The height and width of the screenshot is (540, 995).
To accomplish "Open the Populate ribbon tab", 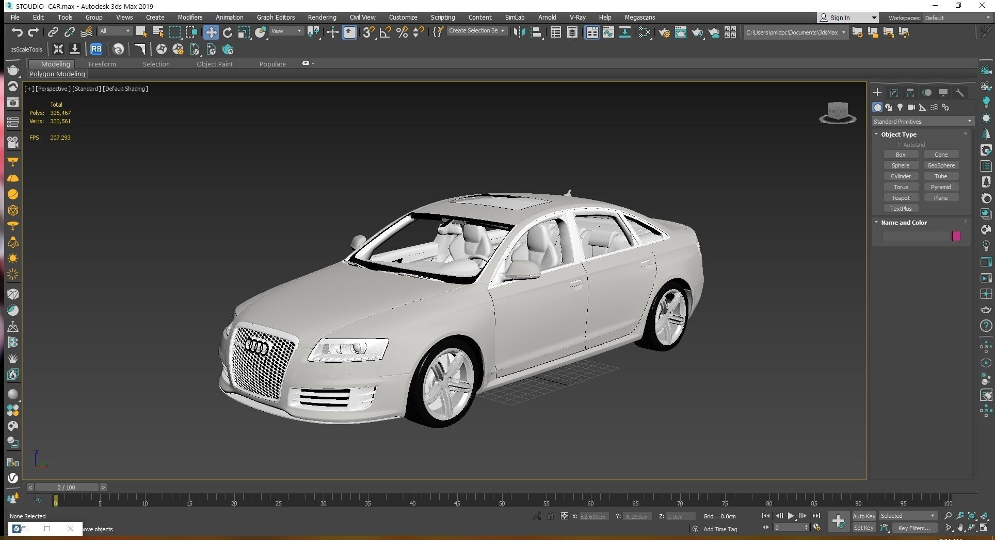I will pos(272,64).
